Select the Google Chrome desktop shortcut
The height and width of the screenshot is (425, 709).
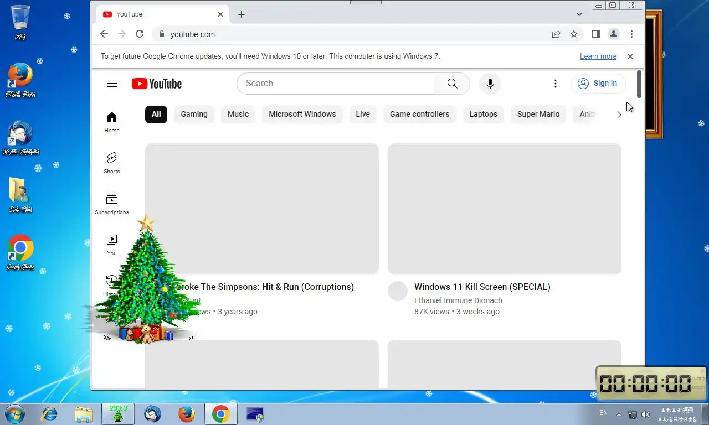coord(20,252)
